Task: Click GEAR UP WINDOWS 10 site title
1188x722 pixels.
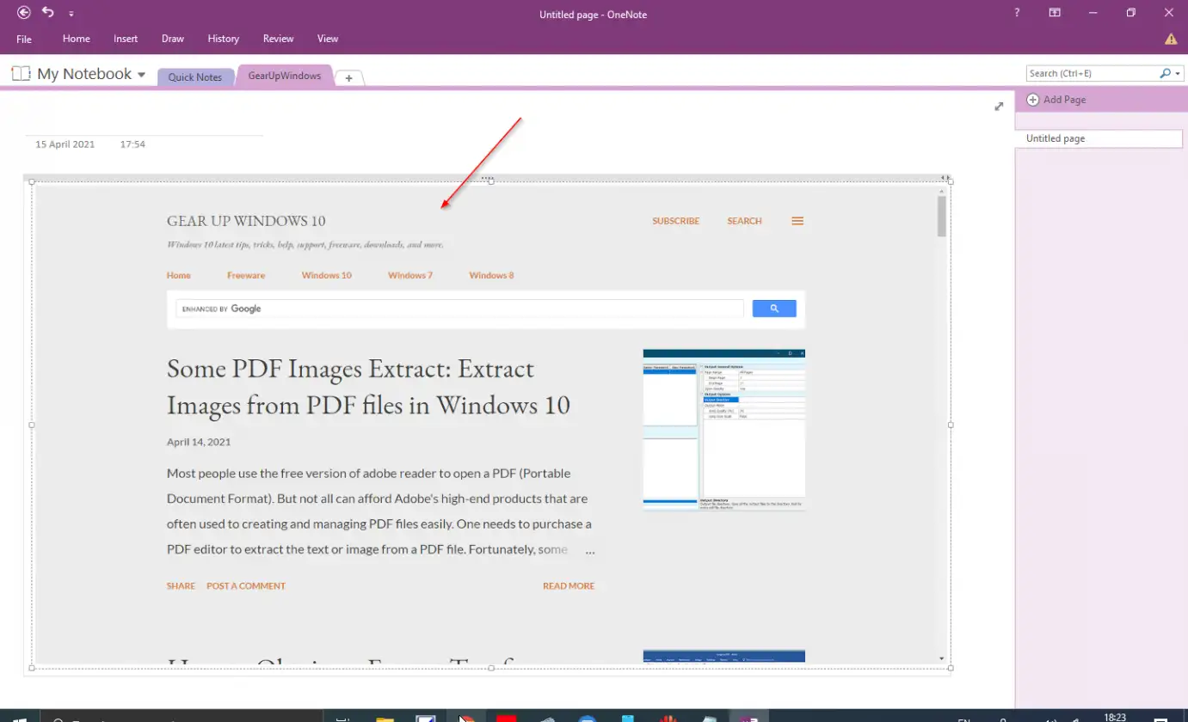Action: pyautogui.click(x=246, y=221)
